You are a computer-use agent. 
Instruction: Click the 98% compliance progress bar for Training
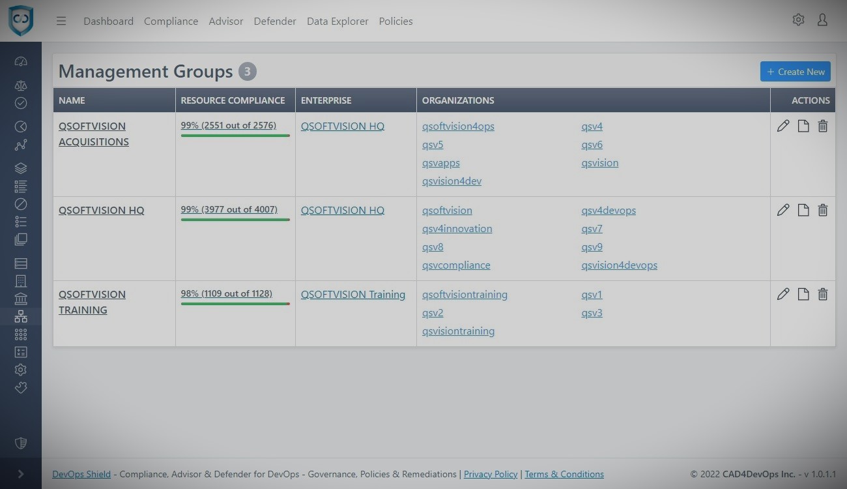235,303
